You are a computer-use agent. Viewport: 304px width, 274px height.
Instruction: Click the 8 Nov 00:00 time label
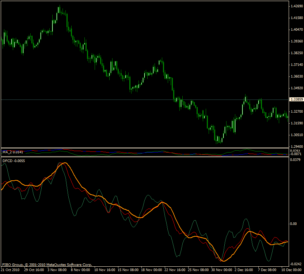(80, 270)
